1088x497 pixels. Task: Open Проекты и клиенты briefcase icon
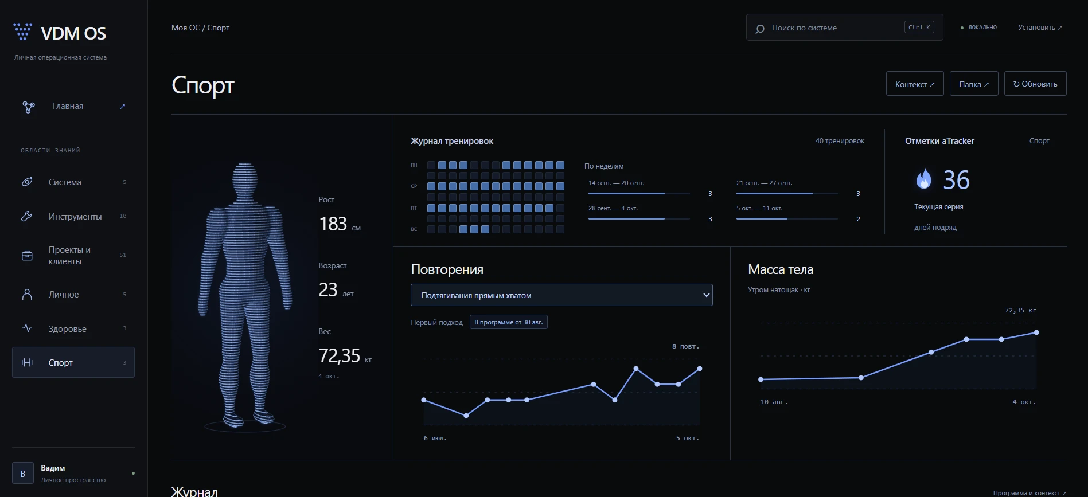[x=27, y=256]
